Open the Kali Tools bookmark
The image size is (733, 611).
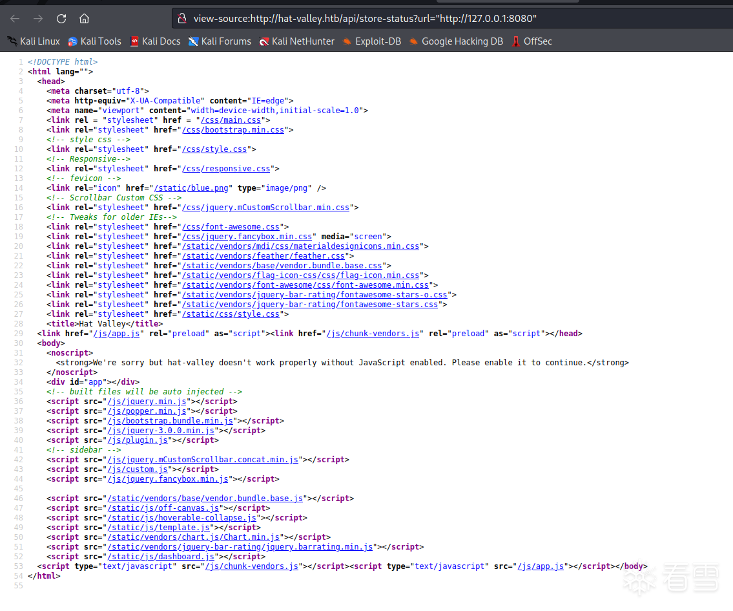click(94, 41)
